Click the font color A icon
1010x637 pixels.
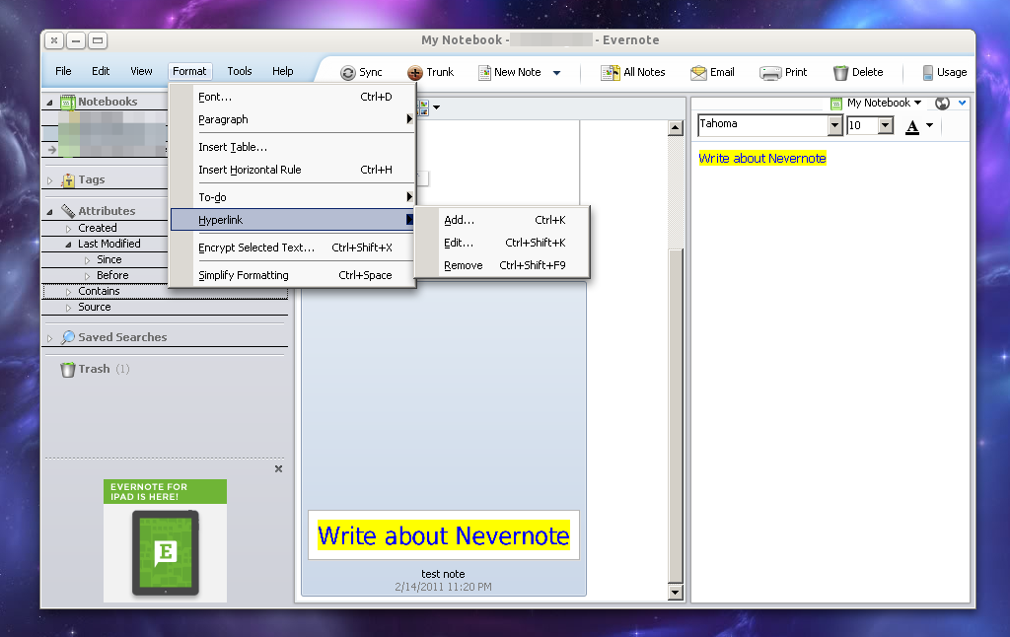click(912, 126)
